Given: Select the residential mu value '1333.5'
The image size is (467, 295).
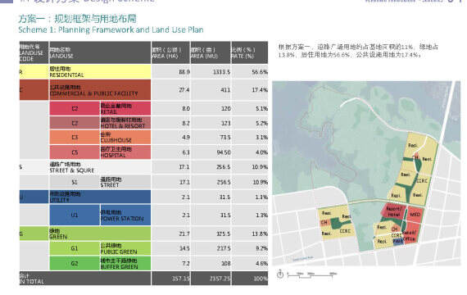Looking at the screenshot, I should click(x=221, y=72).
